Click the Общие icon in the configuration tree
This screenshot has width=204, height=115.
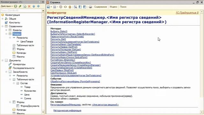(x=6, y=19)
